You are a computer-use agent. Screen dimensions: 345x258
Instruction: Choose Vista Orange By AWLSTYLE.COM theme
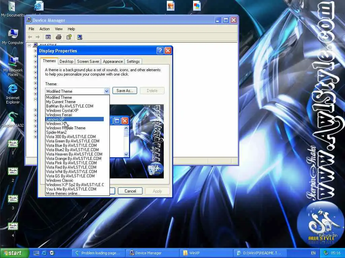74,159
